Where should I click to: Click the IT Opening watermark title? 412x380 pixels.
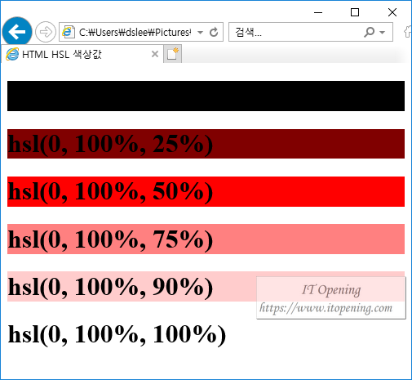[331, 290]
